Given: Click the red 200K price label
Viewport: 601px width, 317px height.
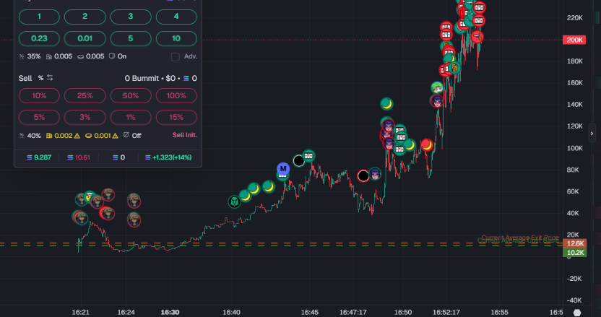Looking at the screenshot, I should click(574, 40).
